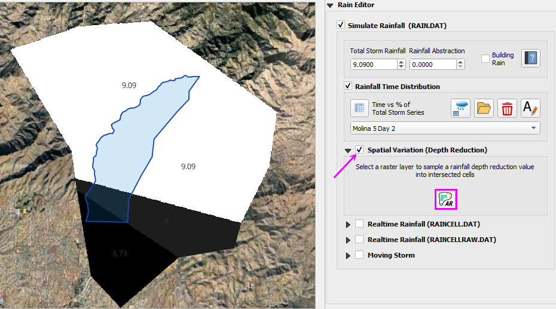Delete the time series with the trash icon
This screenshot has height=309, width=556.
point(507,108)
